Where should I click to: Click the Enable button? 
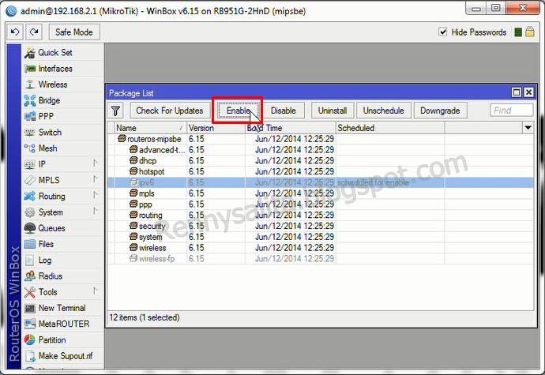click(x=238, y=111)
